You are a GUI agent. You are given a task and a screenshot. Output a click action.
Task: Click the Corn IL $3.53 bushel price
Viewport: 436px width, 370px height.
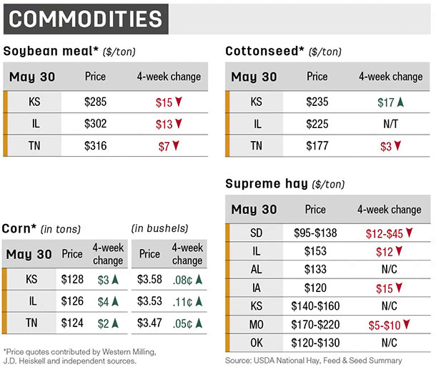tap(149, 301)
